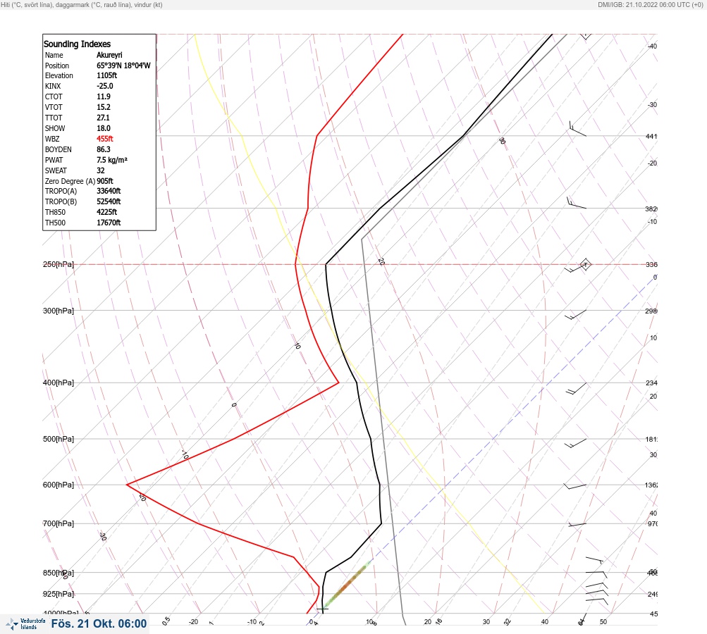This screenshot has width=707, height=634.
Task: Click the elevation value 1105ft
Action: pos(107,75)
